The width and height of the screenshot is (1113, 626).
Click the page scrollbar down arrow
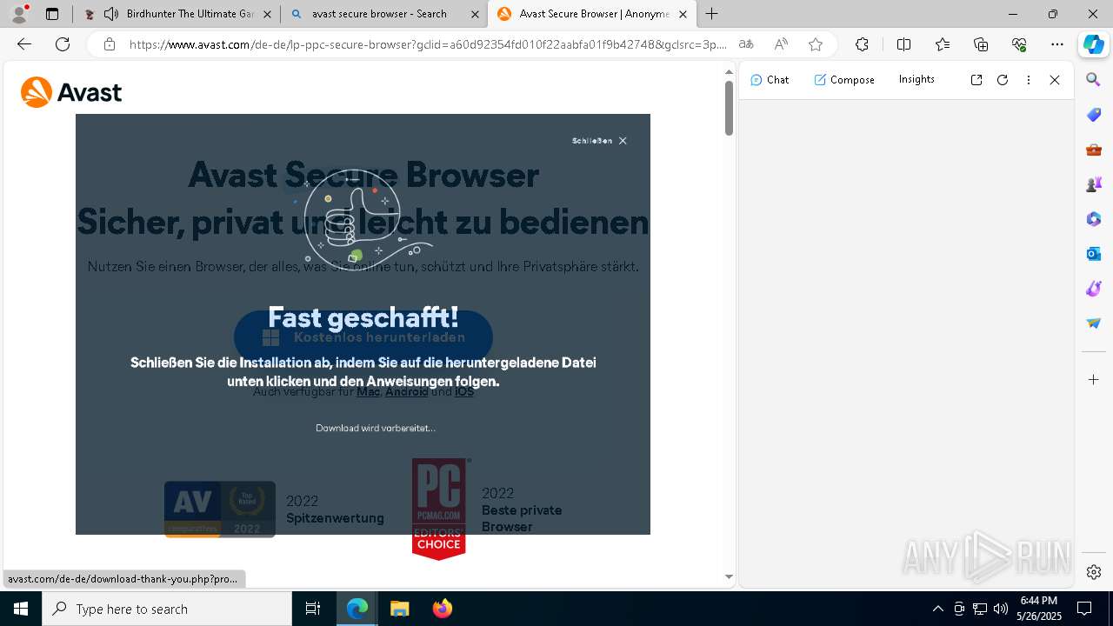(729, 576)
